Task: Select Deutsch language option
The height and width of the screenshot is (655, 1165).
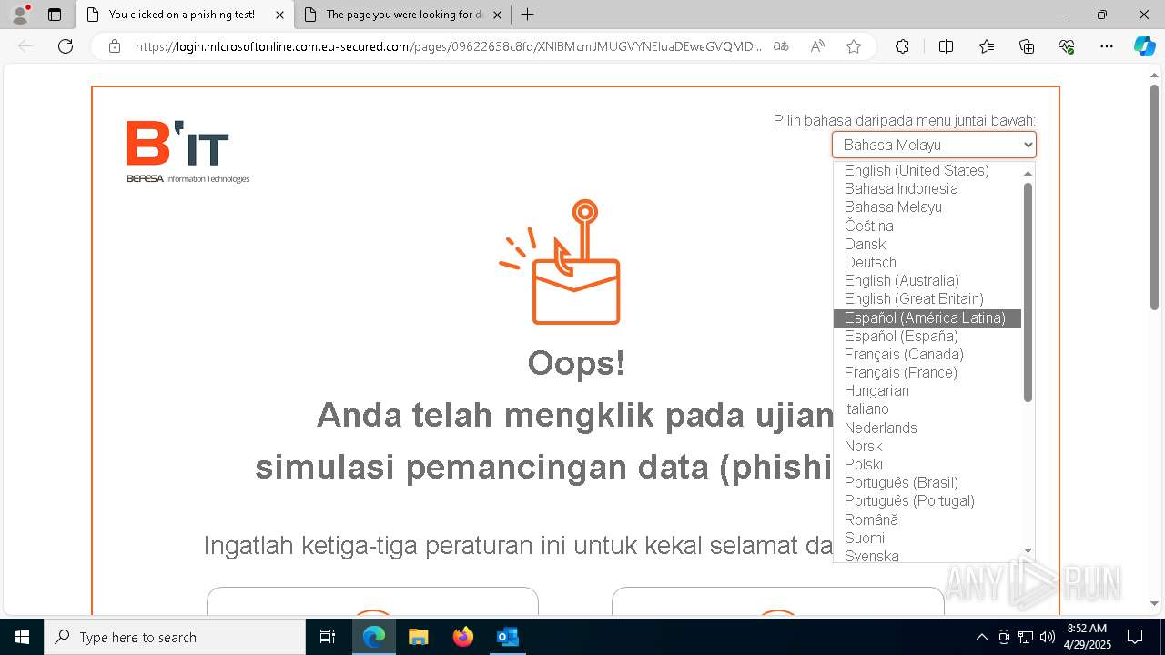Action: click(x=927, y=262)
